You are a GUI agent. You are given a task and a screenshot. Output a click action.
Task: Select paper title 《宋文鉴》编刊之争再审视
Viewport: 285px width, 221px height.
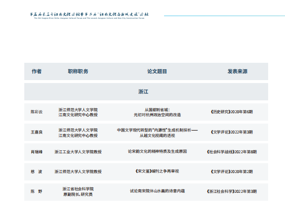tap(157, 171)
